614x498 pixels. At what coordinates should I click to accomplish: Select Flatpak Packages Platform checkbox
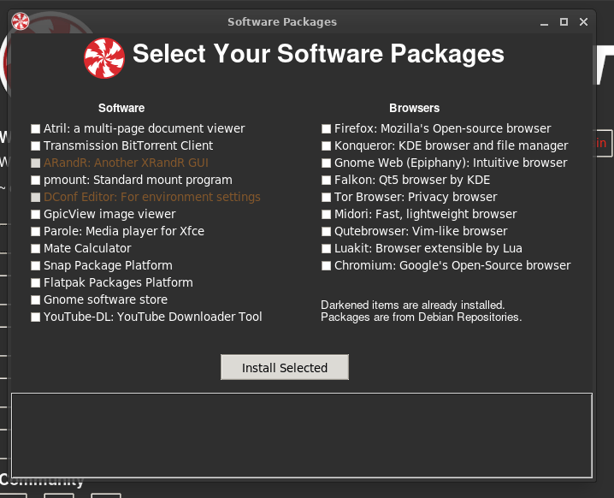pyautogui.click(x=36, y=282)
